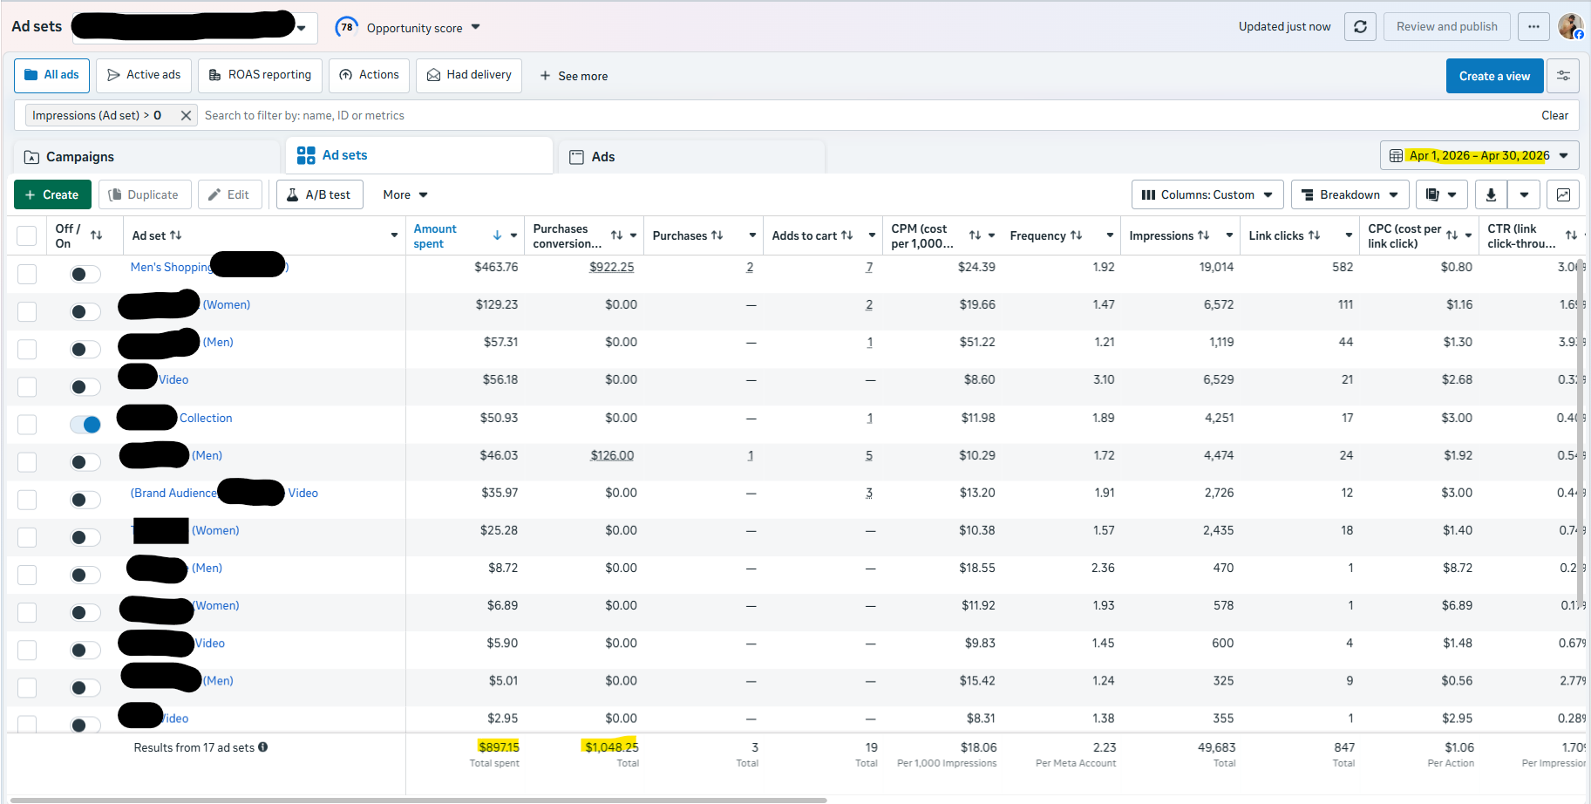Viewport: 1591px width, 804px height.
Task: Select checkbox for $129.23 (Women) row
Action: pos(27,311)
